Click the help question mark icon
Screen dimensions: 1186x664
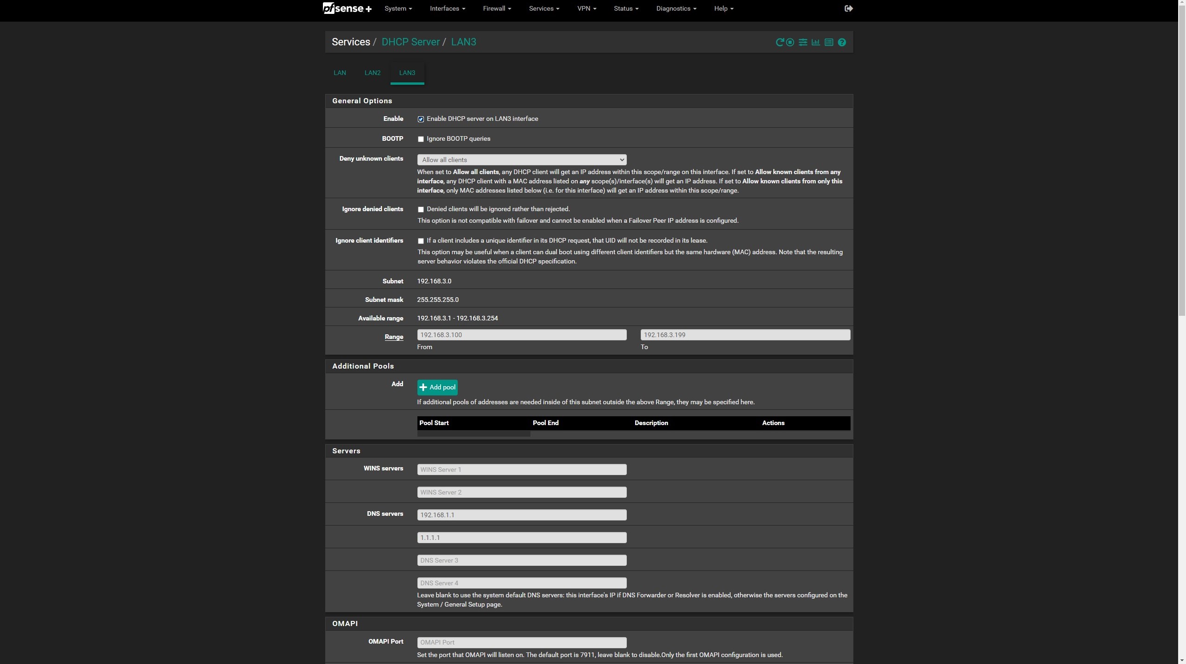842,42
